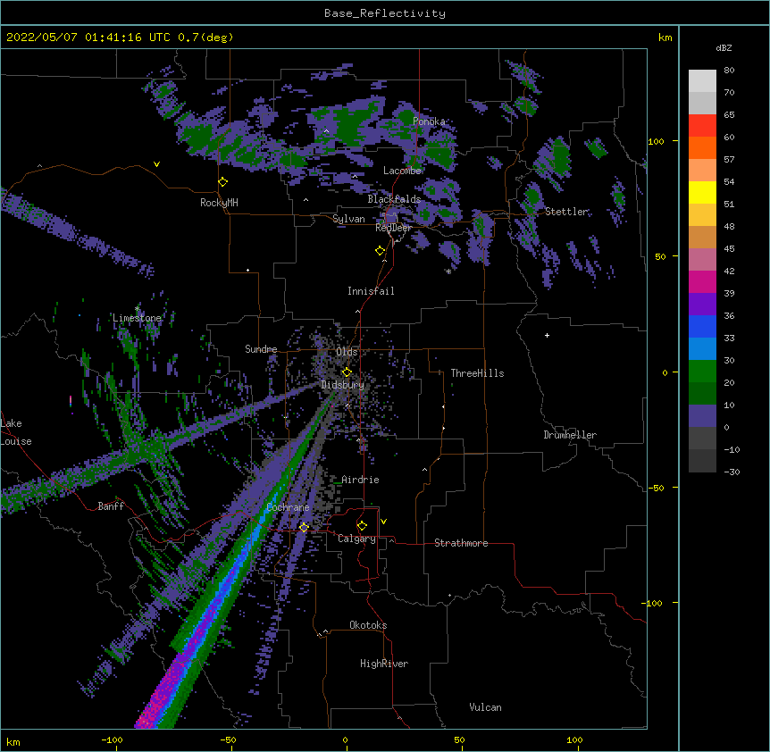Click the 100 km right-axis tick label
The image size is (770, 752).
pyautogui.click(x=656, y=141)
